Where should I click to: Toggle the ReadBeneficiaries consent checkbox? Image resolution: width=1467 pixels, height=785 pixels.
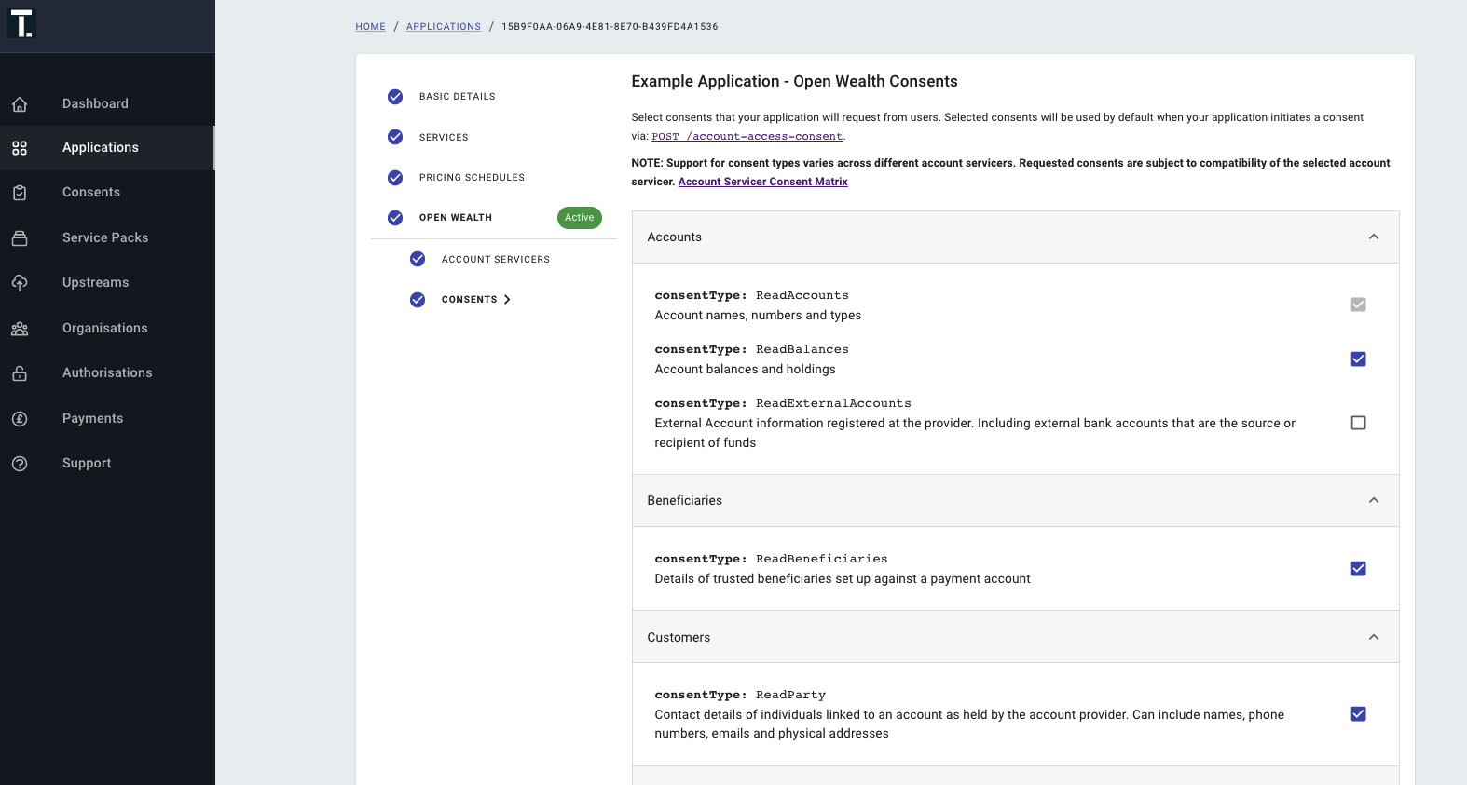[1358, 569]
